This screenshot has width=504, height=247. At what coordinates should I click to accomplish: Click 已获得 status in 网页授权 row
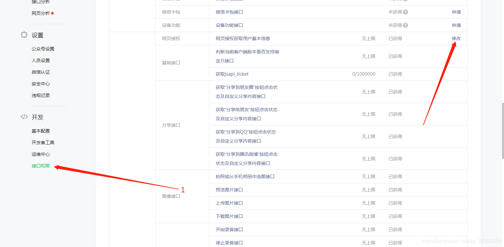pos(395,38)
